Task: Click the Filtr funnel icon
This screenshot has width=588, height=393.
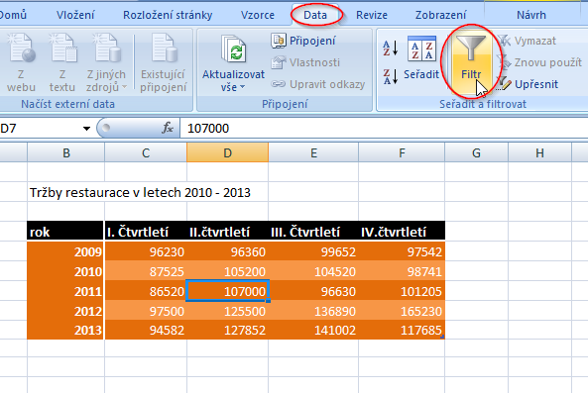Action: pos(471,48)
